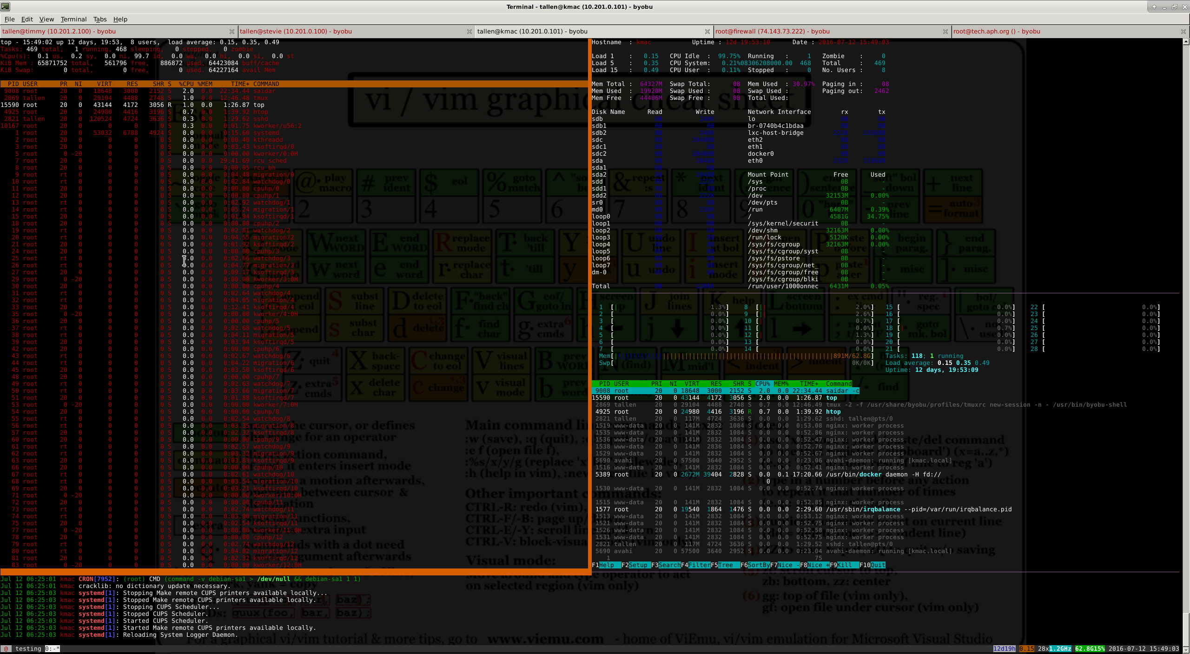The image size is (1190, 654).
Task: Switch to the root@firewall byobu tab
Action: click(772, 32)
